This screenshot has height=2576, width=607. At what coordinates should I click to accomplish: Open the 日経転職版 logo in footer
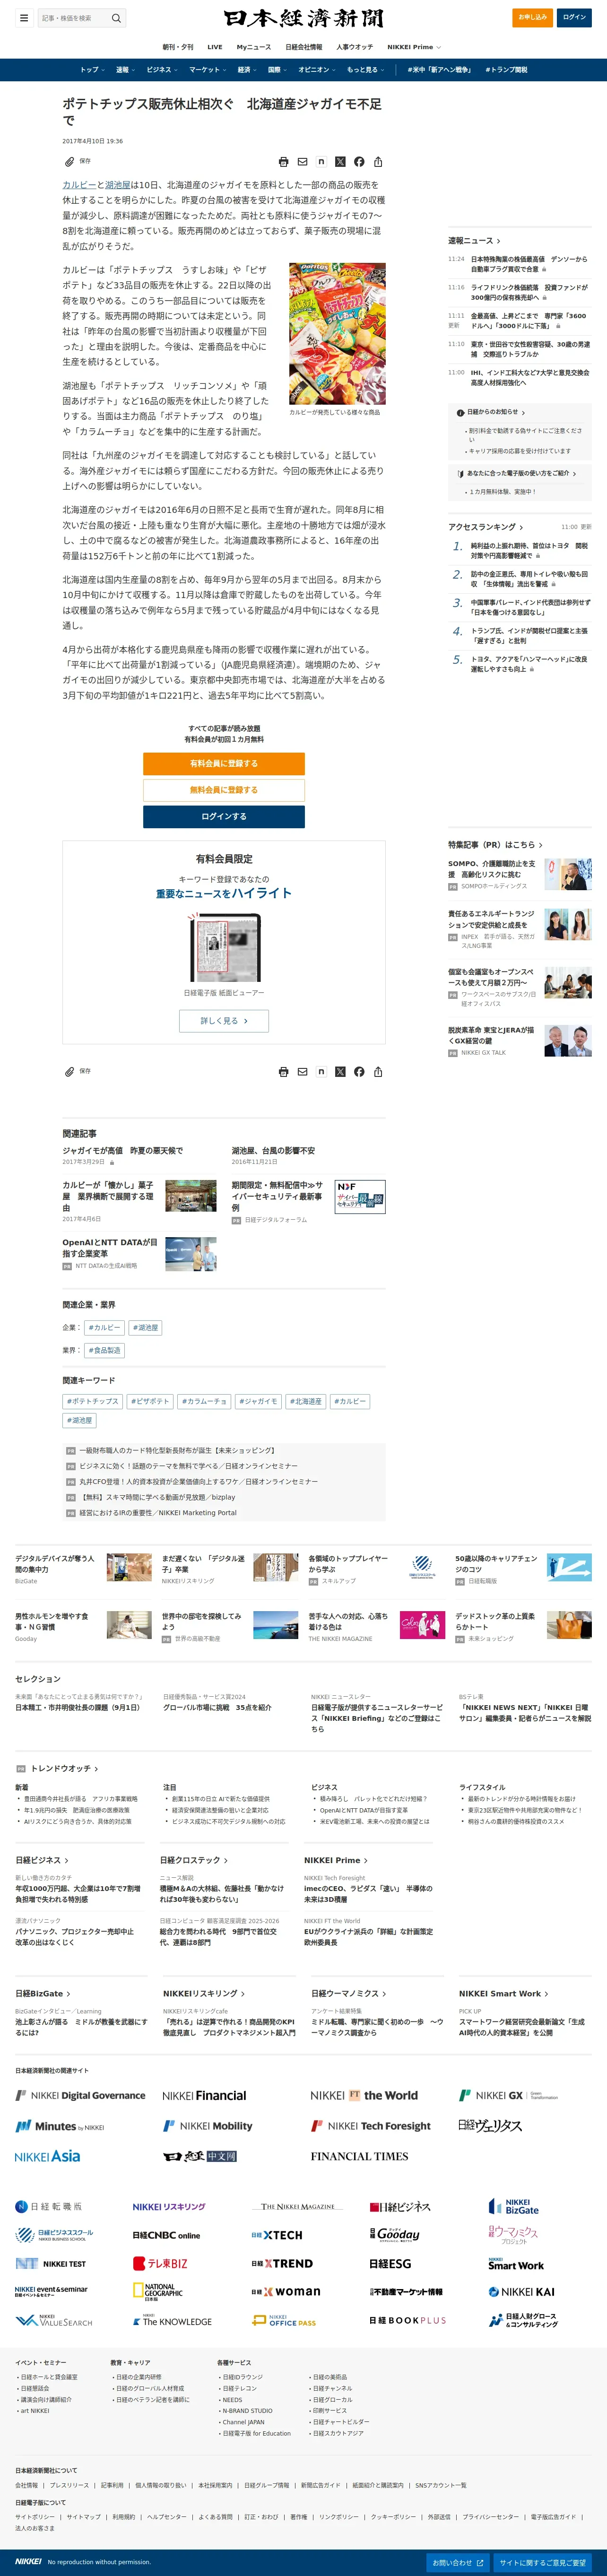49,2206
